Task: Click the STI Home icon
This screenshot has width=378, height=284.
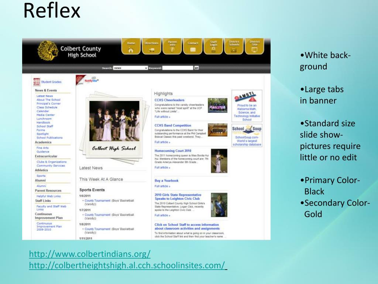Action: [x=37, y=82]
